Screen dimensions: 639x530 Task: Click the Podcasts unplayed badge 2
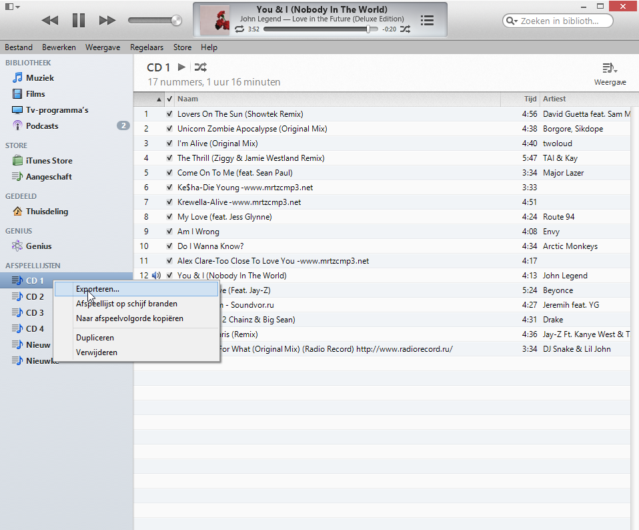click(123, 125)
